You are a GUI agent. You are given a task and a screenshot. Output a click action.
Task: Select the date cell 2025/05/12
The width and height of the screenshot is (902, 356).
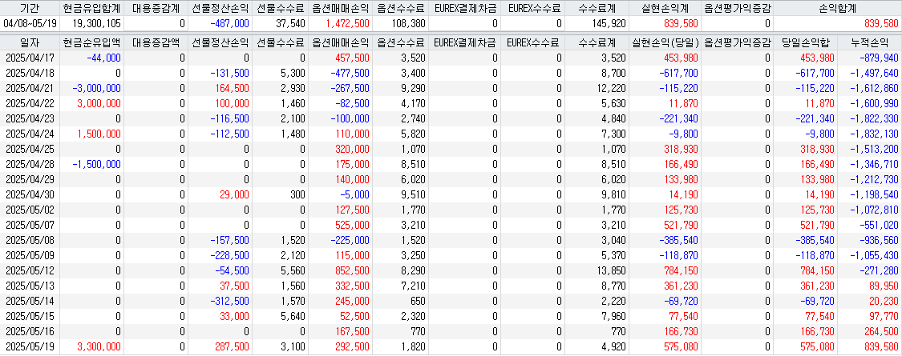click(30, 270)
